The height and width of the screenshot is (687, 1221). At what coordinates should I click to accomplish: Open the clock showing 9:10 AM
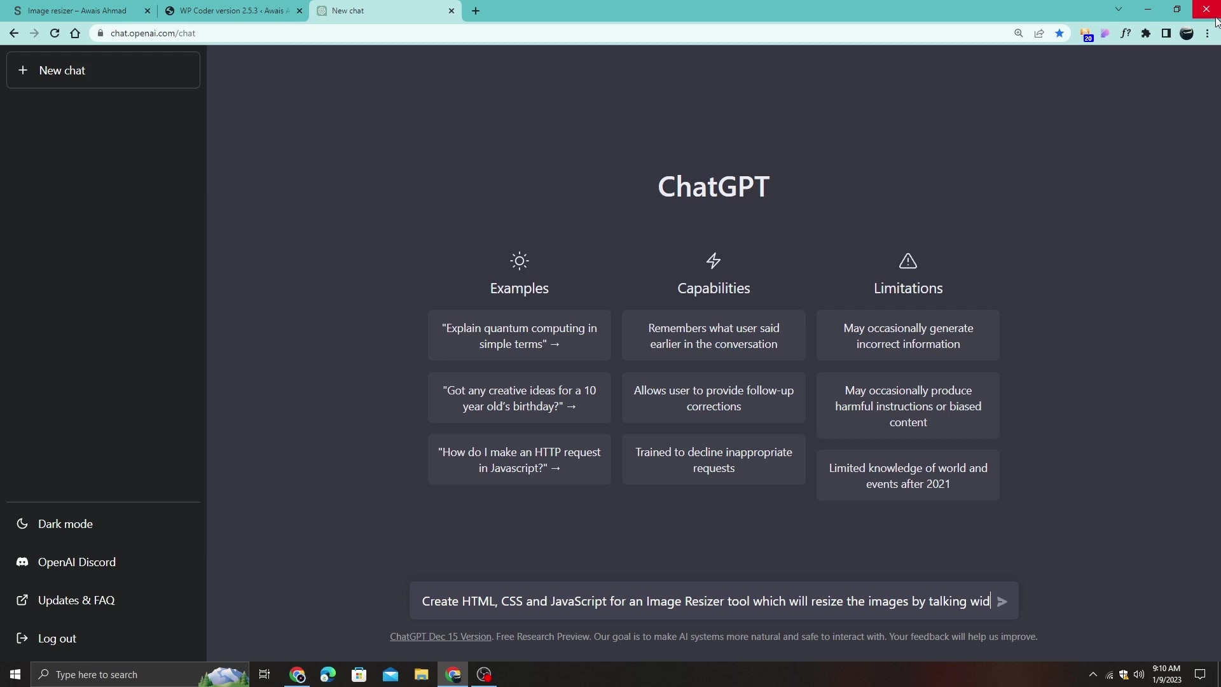pyautogui.click(x=1167, y=674)
